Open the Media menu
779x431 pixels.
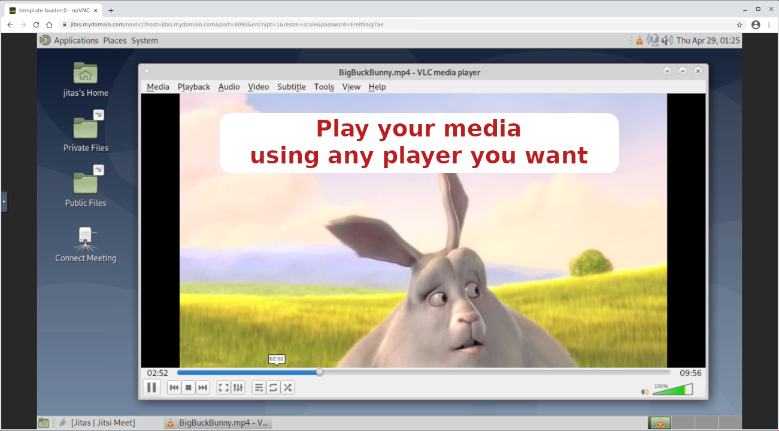pos(158,87)
